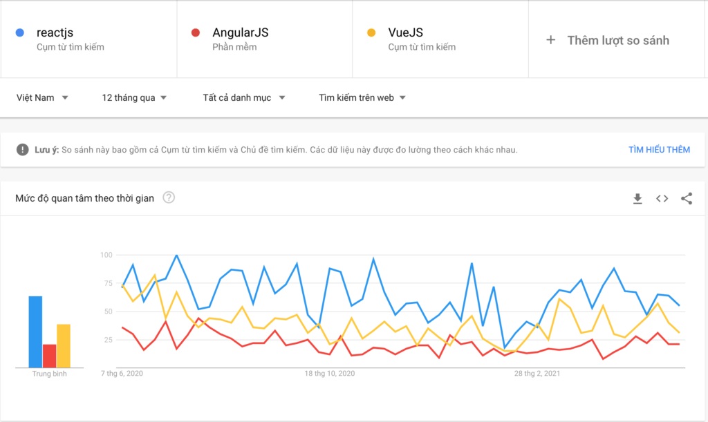The image size is (708, 422).
Task: Click the TÌM HIỂU THÊM link
Action: click(659, 149)
